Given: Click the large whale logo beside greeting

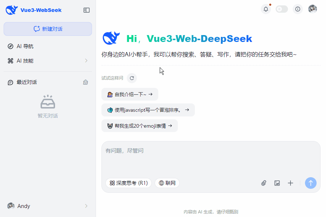Looking at the screenshot, I should click(x=111, y=38).
